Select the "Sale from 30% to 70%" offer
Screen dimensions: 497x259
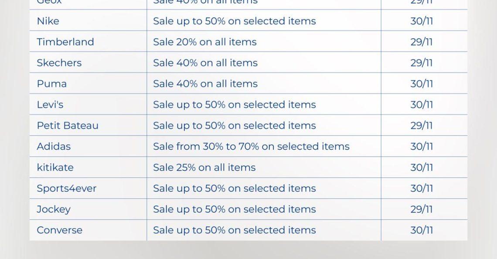click(251, 146)
